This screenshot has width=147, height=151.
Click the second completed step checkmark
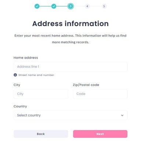coord(54,6)
